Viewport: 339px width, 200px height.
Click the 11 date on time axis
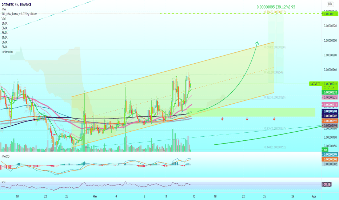point(165,196)
